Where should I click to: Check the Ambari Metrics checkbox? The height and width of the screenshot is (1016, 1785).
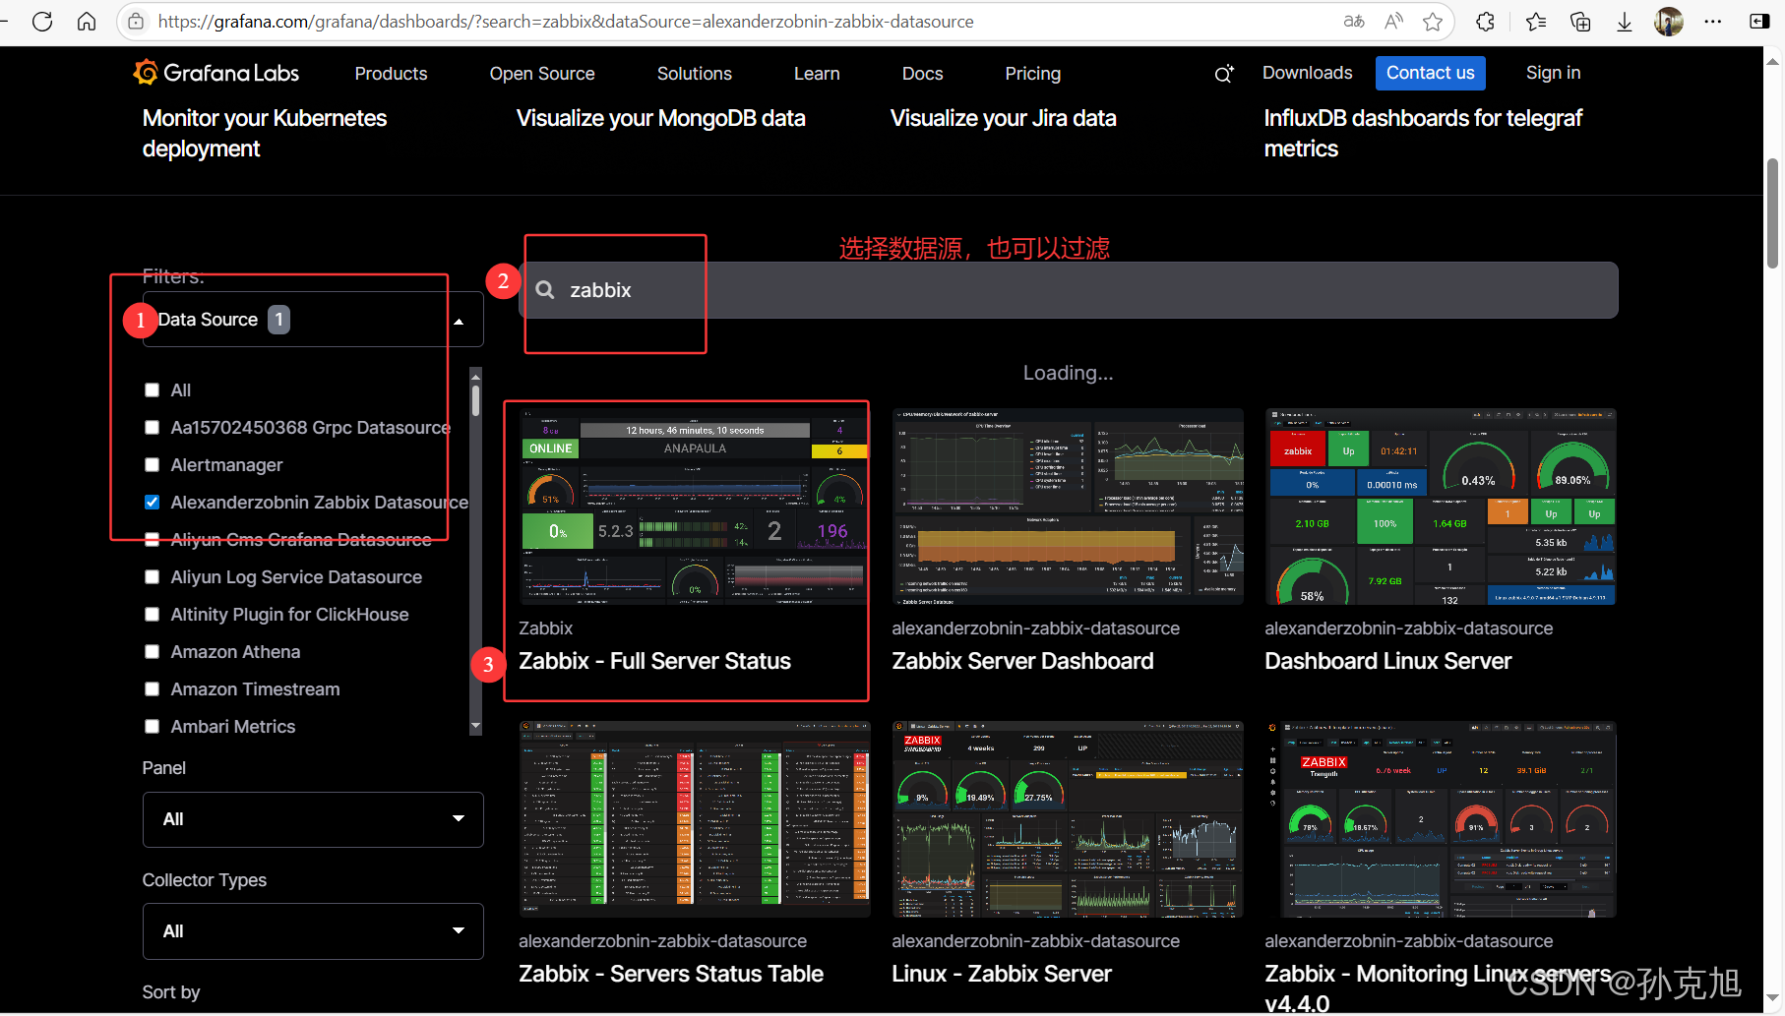pos(152,727)
